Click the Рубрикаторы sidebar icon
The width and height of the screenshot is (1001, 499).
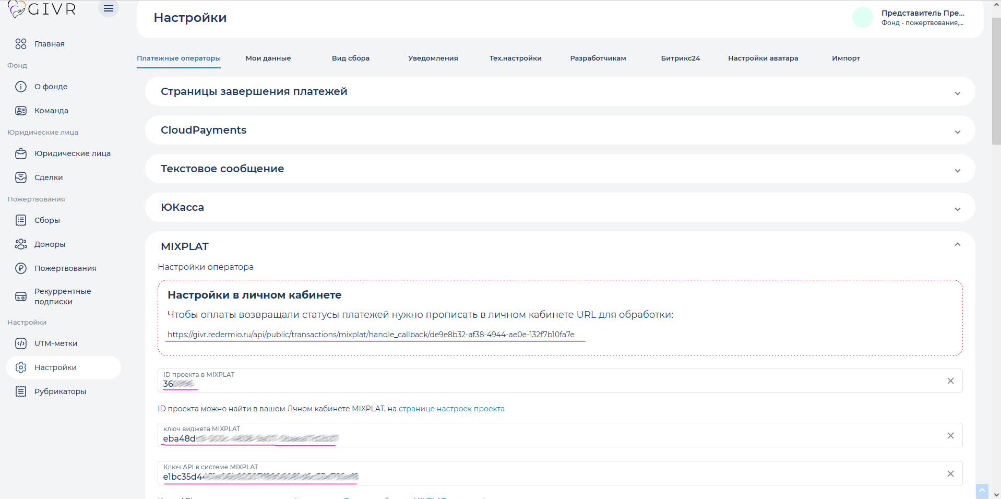[x=21, y=391]
